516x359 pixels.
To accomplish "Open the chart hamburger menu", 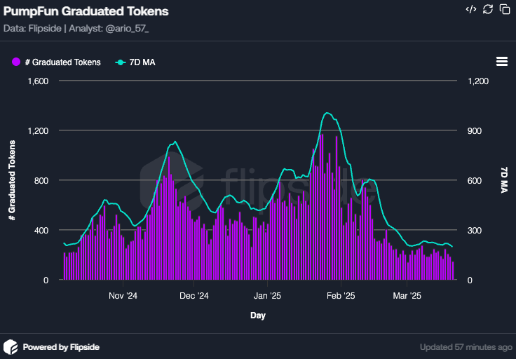I will point(501,61).
